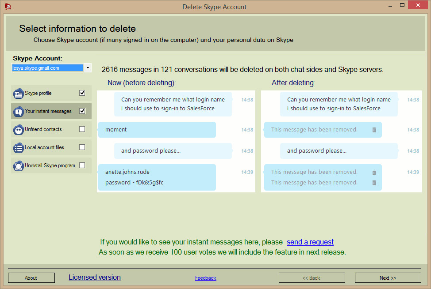Screen dimensions: 431x289
Task: Click trash icon beside 14:38 removed message
Action: coord(374,130)
